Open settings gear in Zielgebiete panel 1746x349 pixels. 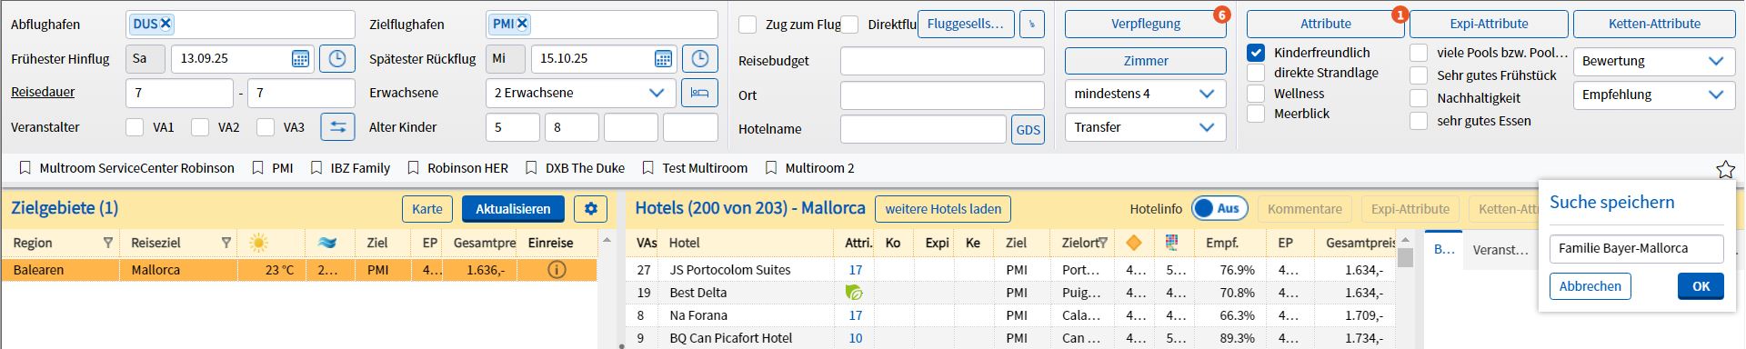pyautogui.click(x=590, y=209)
